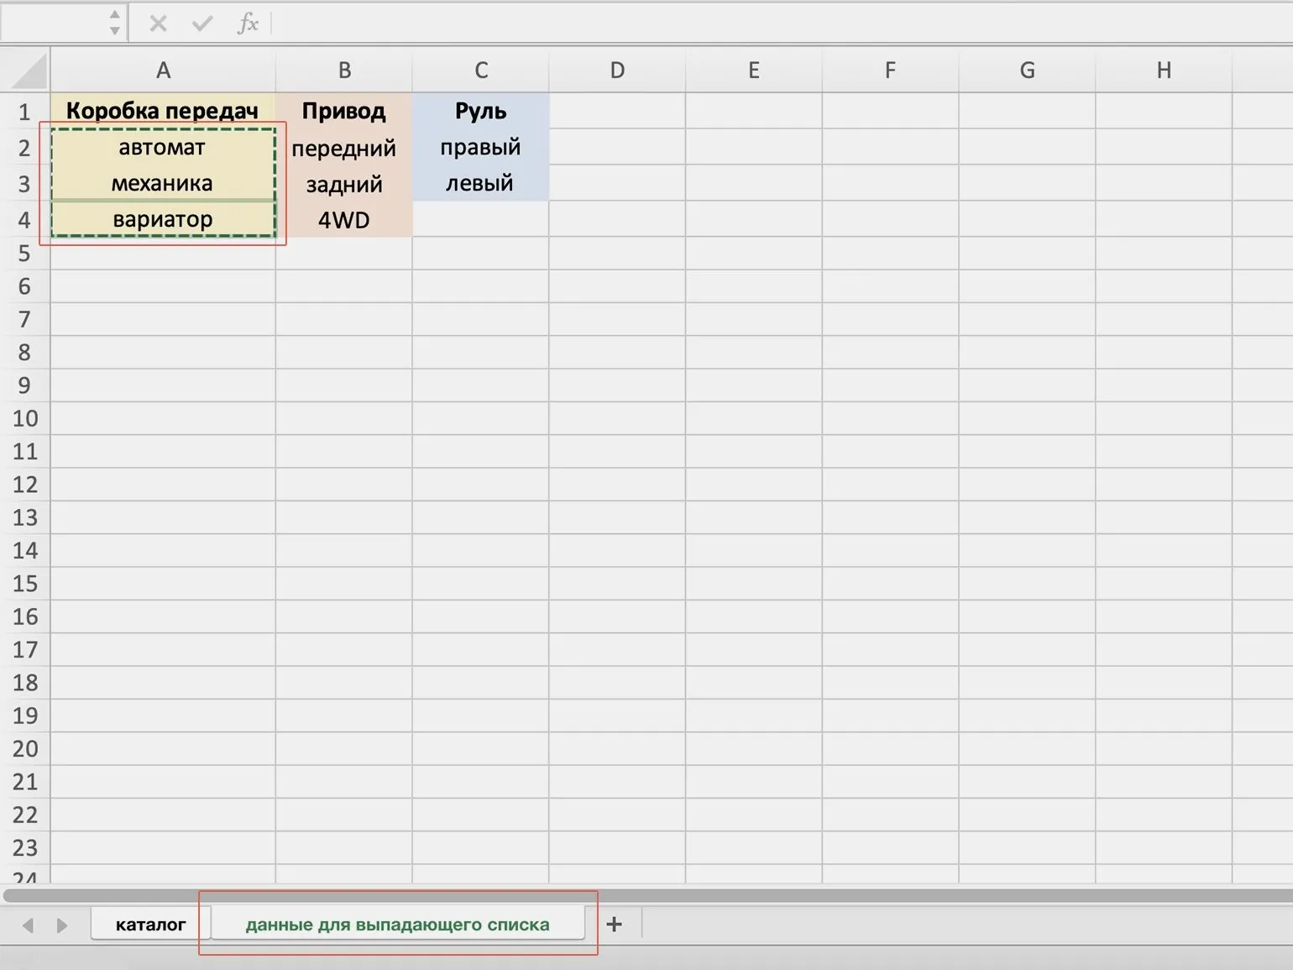The width and height of the screenshot is (1293, 970).
Task: Select the данные для выпадающего списка tab
Action: [x=397, y=925]
